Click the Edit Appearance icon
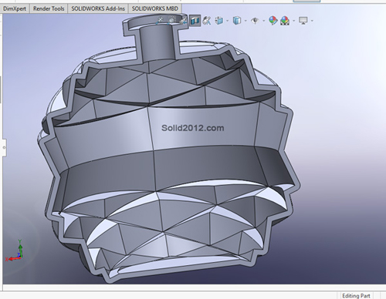Viewport: 386px width, 299px height. click(273, 20)
